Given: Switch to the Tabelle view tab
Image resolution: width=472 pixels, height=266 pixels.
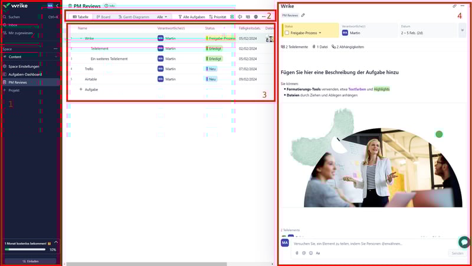Looking at the screenshot, I should (81, 17).
